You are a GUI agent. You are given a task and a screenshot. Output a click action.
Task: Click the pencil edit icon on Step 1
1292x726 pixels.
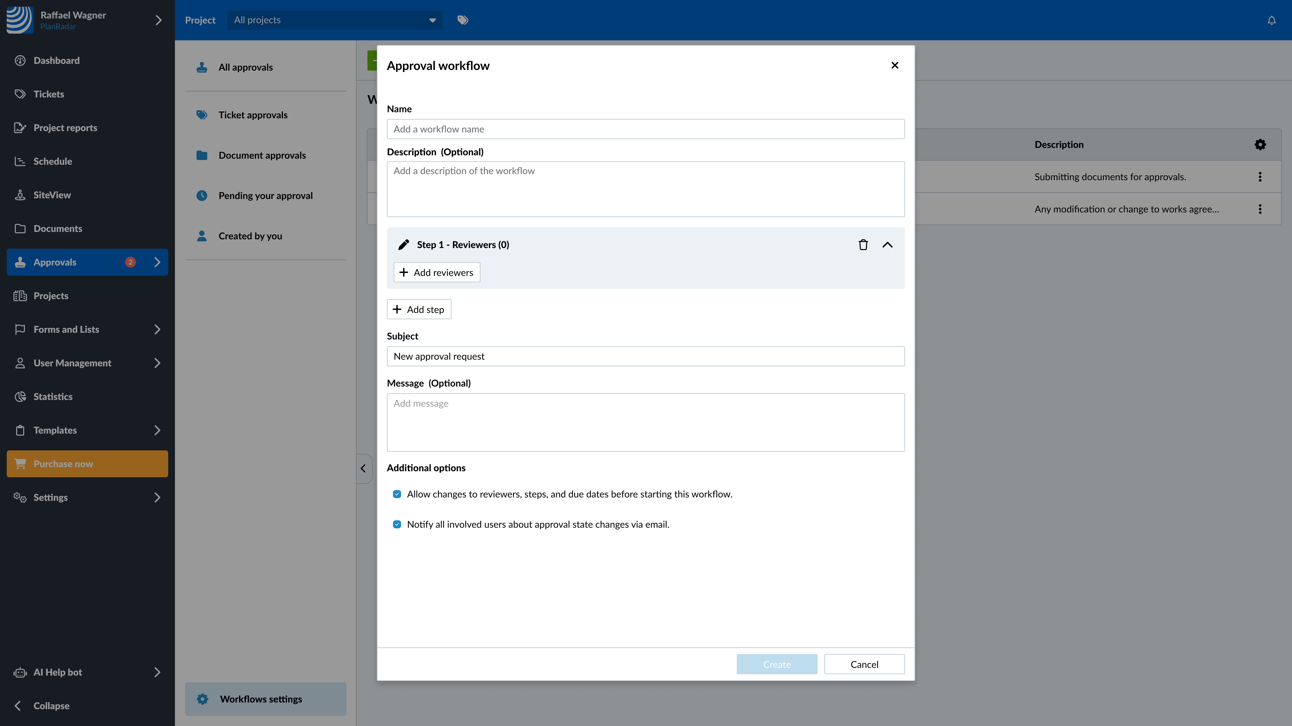point(403,244)
